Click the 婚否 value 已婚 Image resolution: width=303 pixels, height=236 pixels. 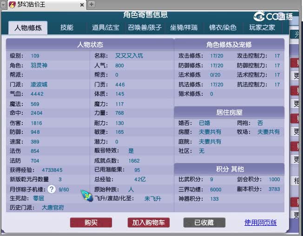point(204,123)
